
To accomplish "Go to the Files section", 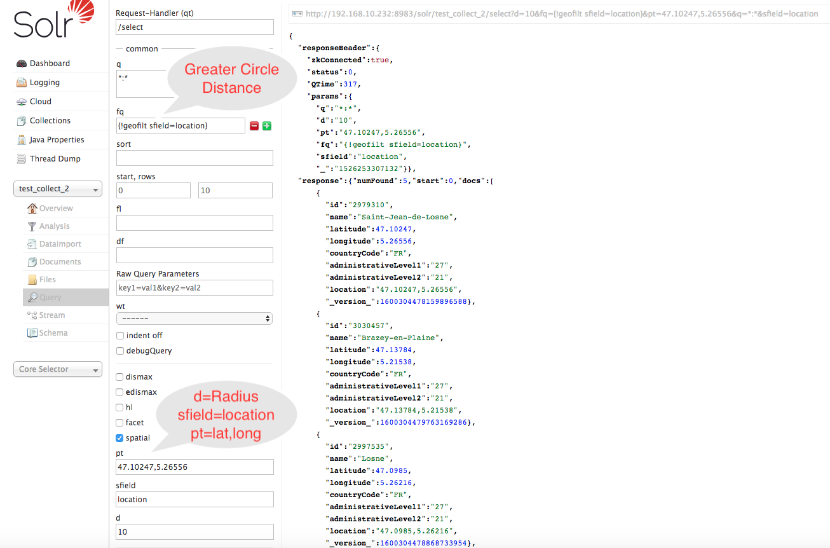I will tap(48, 280).
